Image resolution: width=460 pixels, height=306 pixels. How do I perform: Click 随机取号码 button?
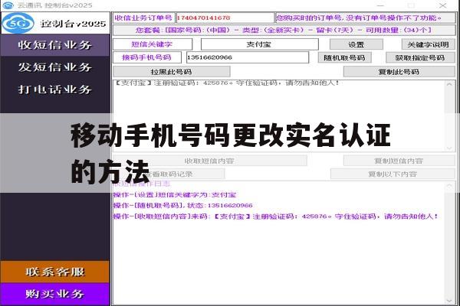coord(344,57)
